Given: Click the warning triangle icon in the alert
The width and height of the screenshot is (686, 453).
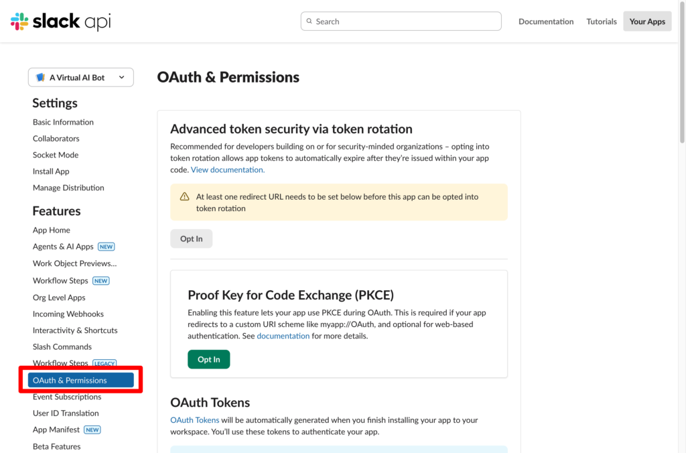Looking at the screenshot, I should 184,197.
